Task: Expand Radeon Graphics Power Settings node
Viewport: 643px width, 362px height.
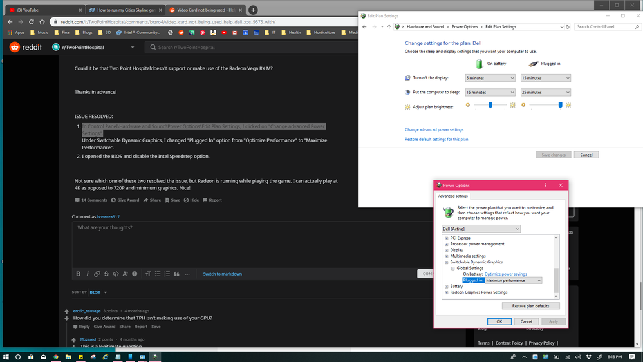Action: coord(447,292)
